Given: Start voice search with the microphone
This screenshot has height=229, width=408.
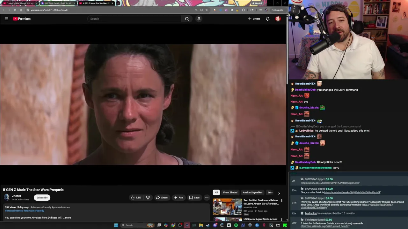Looking at the screenshot, I should coord(199,19).
